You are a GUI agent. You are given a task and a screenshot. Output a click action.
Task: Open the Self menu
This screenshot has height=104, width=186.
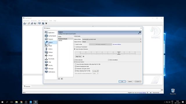pyautogui.click(x=39, y=21)
